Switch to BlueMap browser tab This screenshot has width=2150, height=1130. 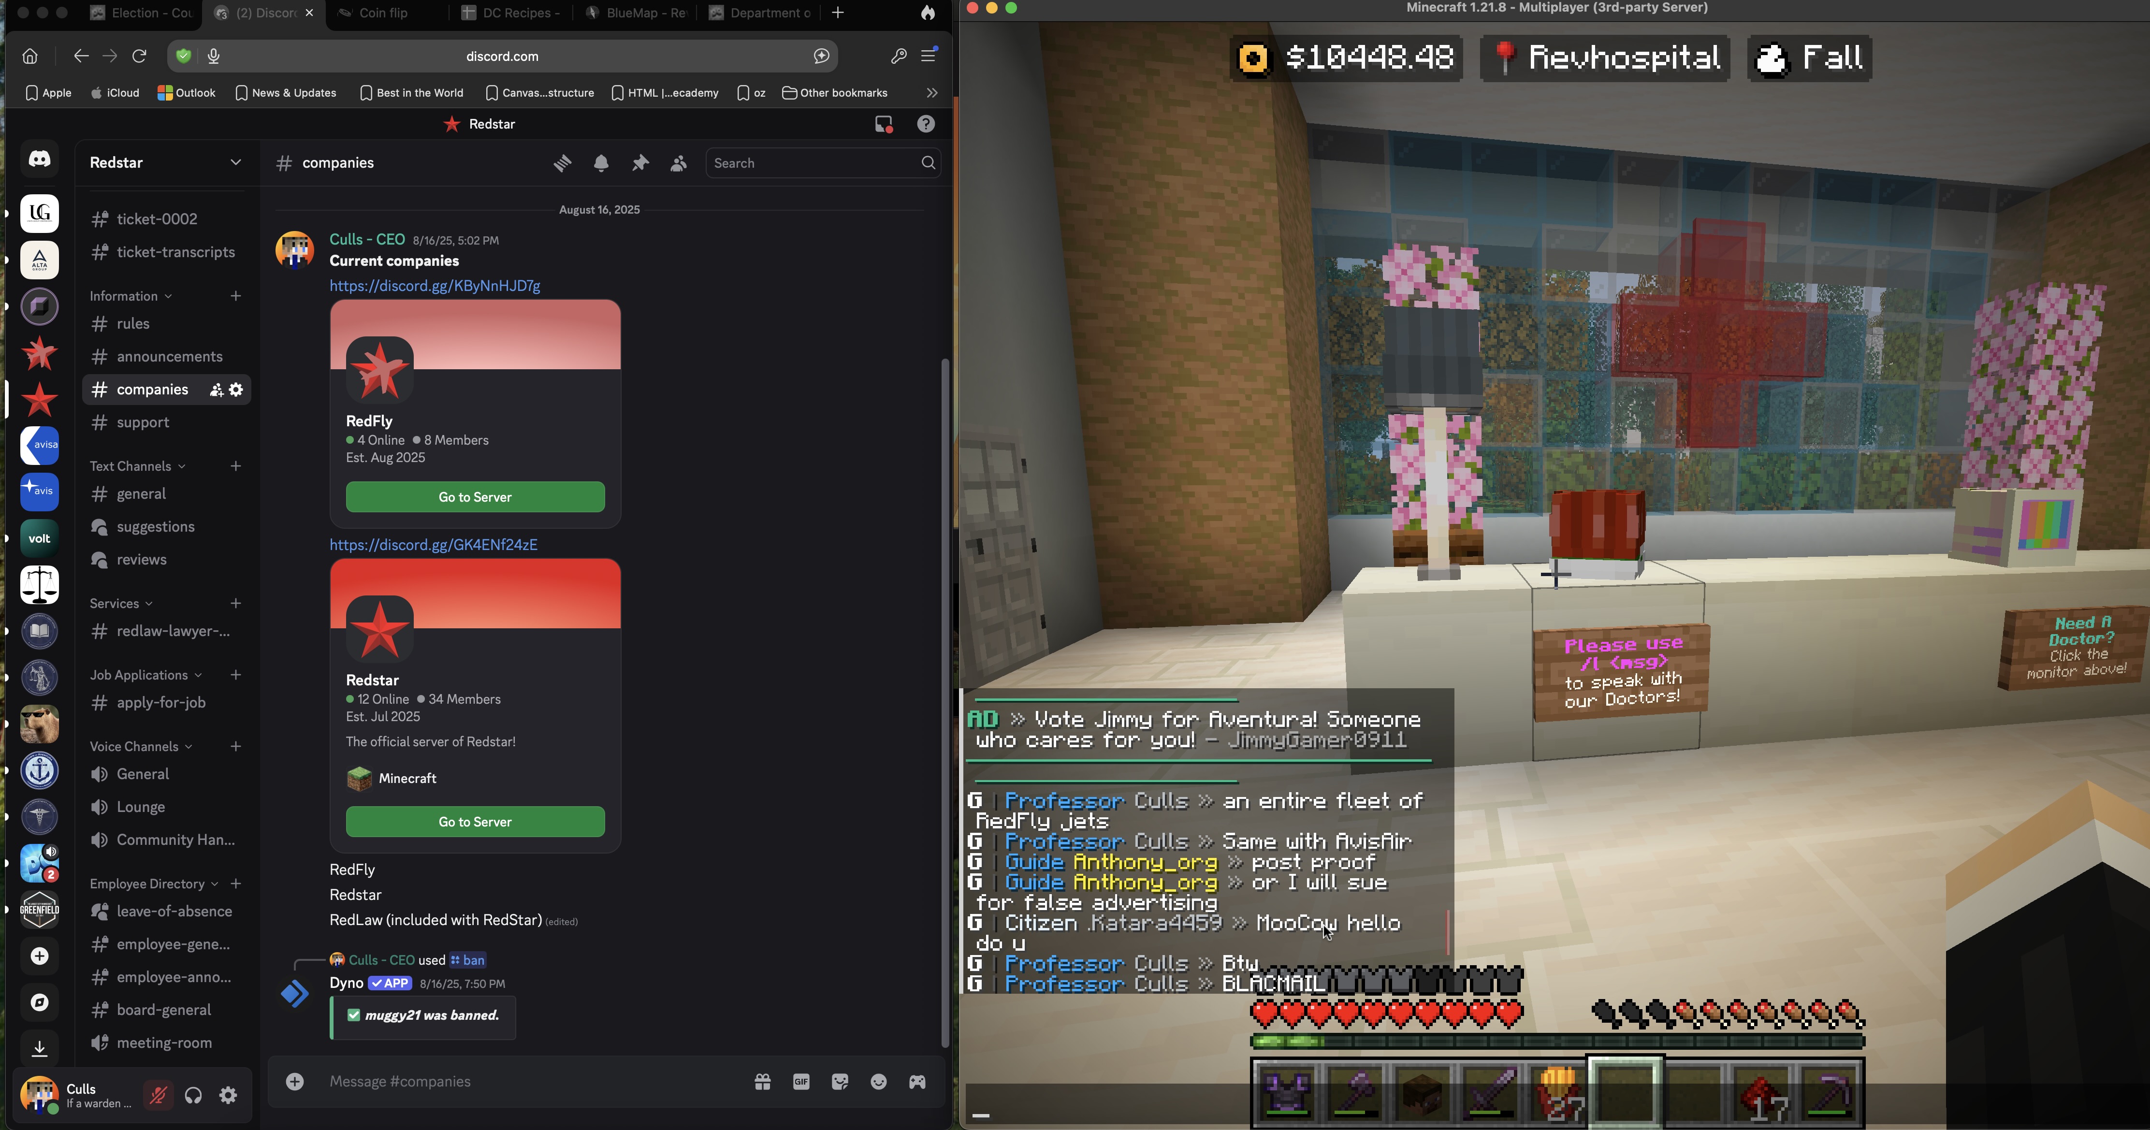coord(636,14)
